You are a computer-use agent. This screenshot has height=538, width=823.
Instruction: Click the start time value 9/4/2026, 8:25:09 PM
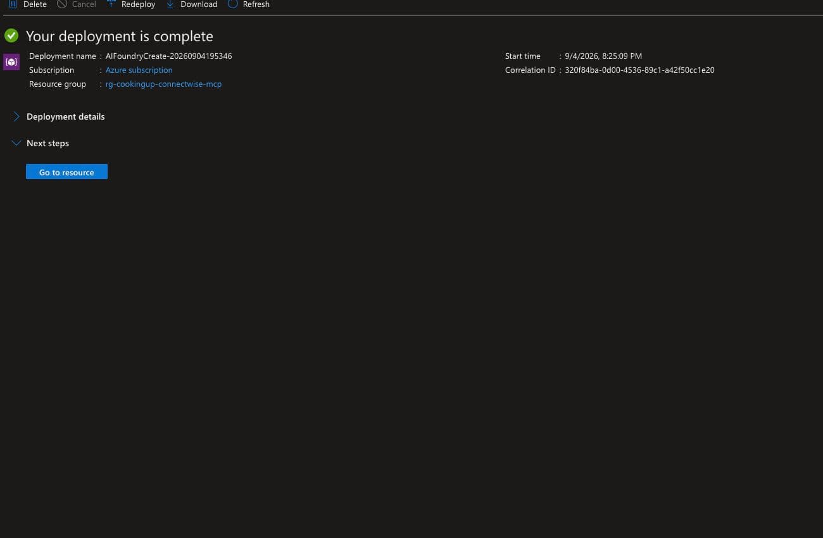point(603,56)
